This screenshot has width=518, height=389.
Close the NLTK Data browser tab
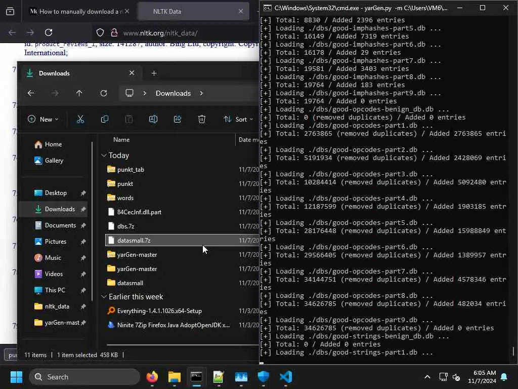click(241, 11)
